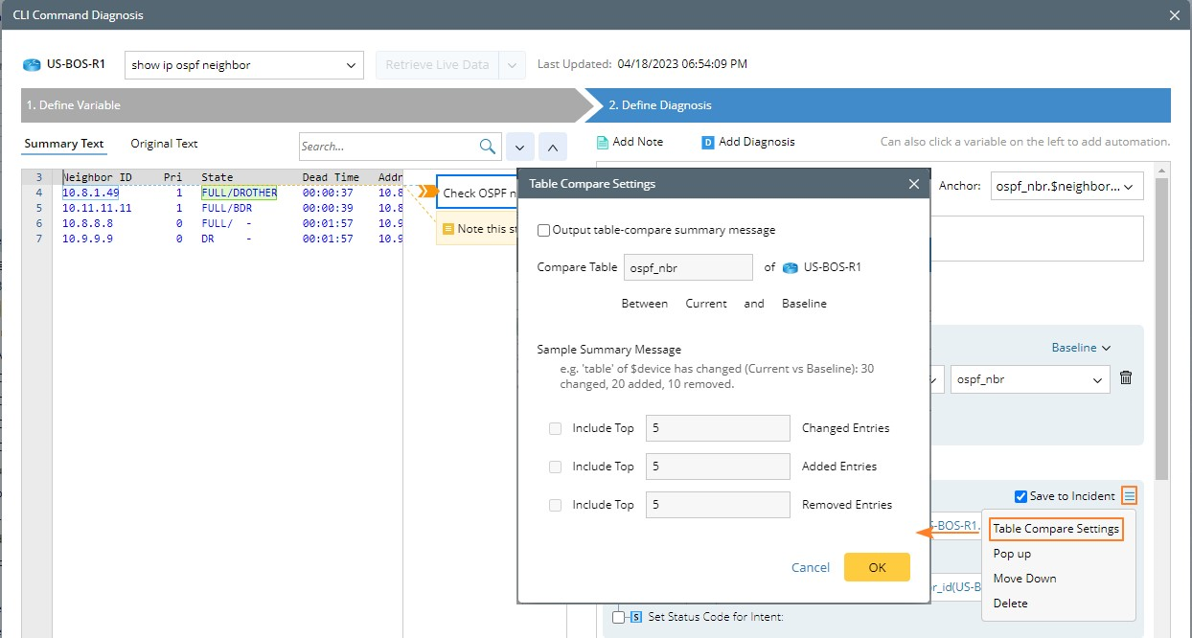Jump to previous search result arrow

click(x=553, y=147)
